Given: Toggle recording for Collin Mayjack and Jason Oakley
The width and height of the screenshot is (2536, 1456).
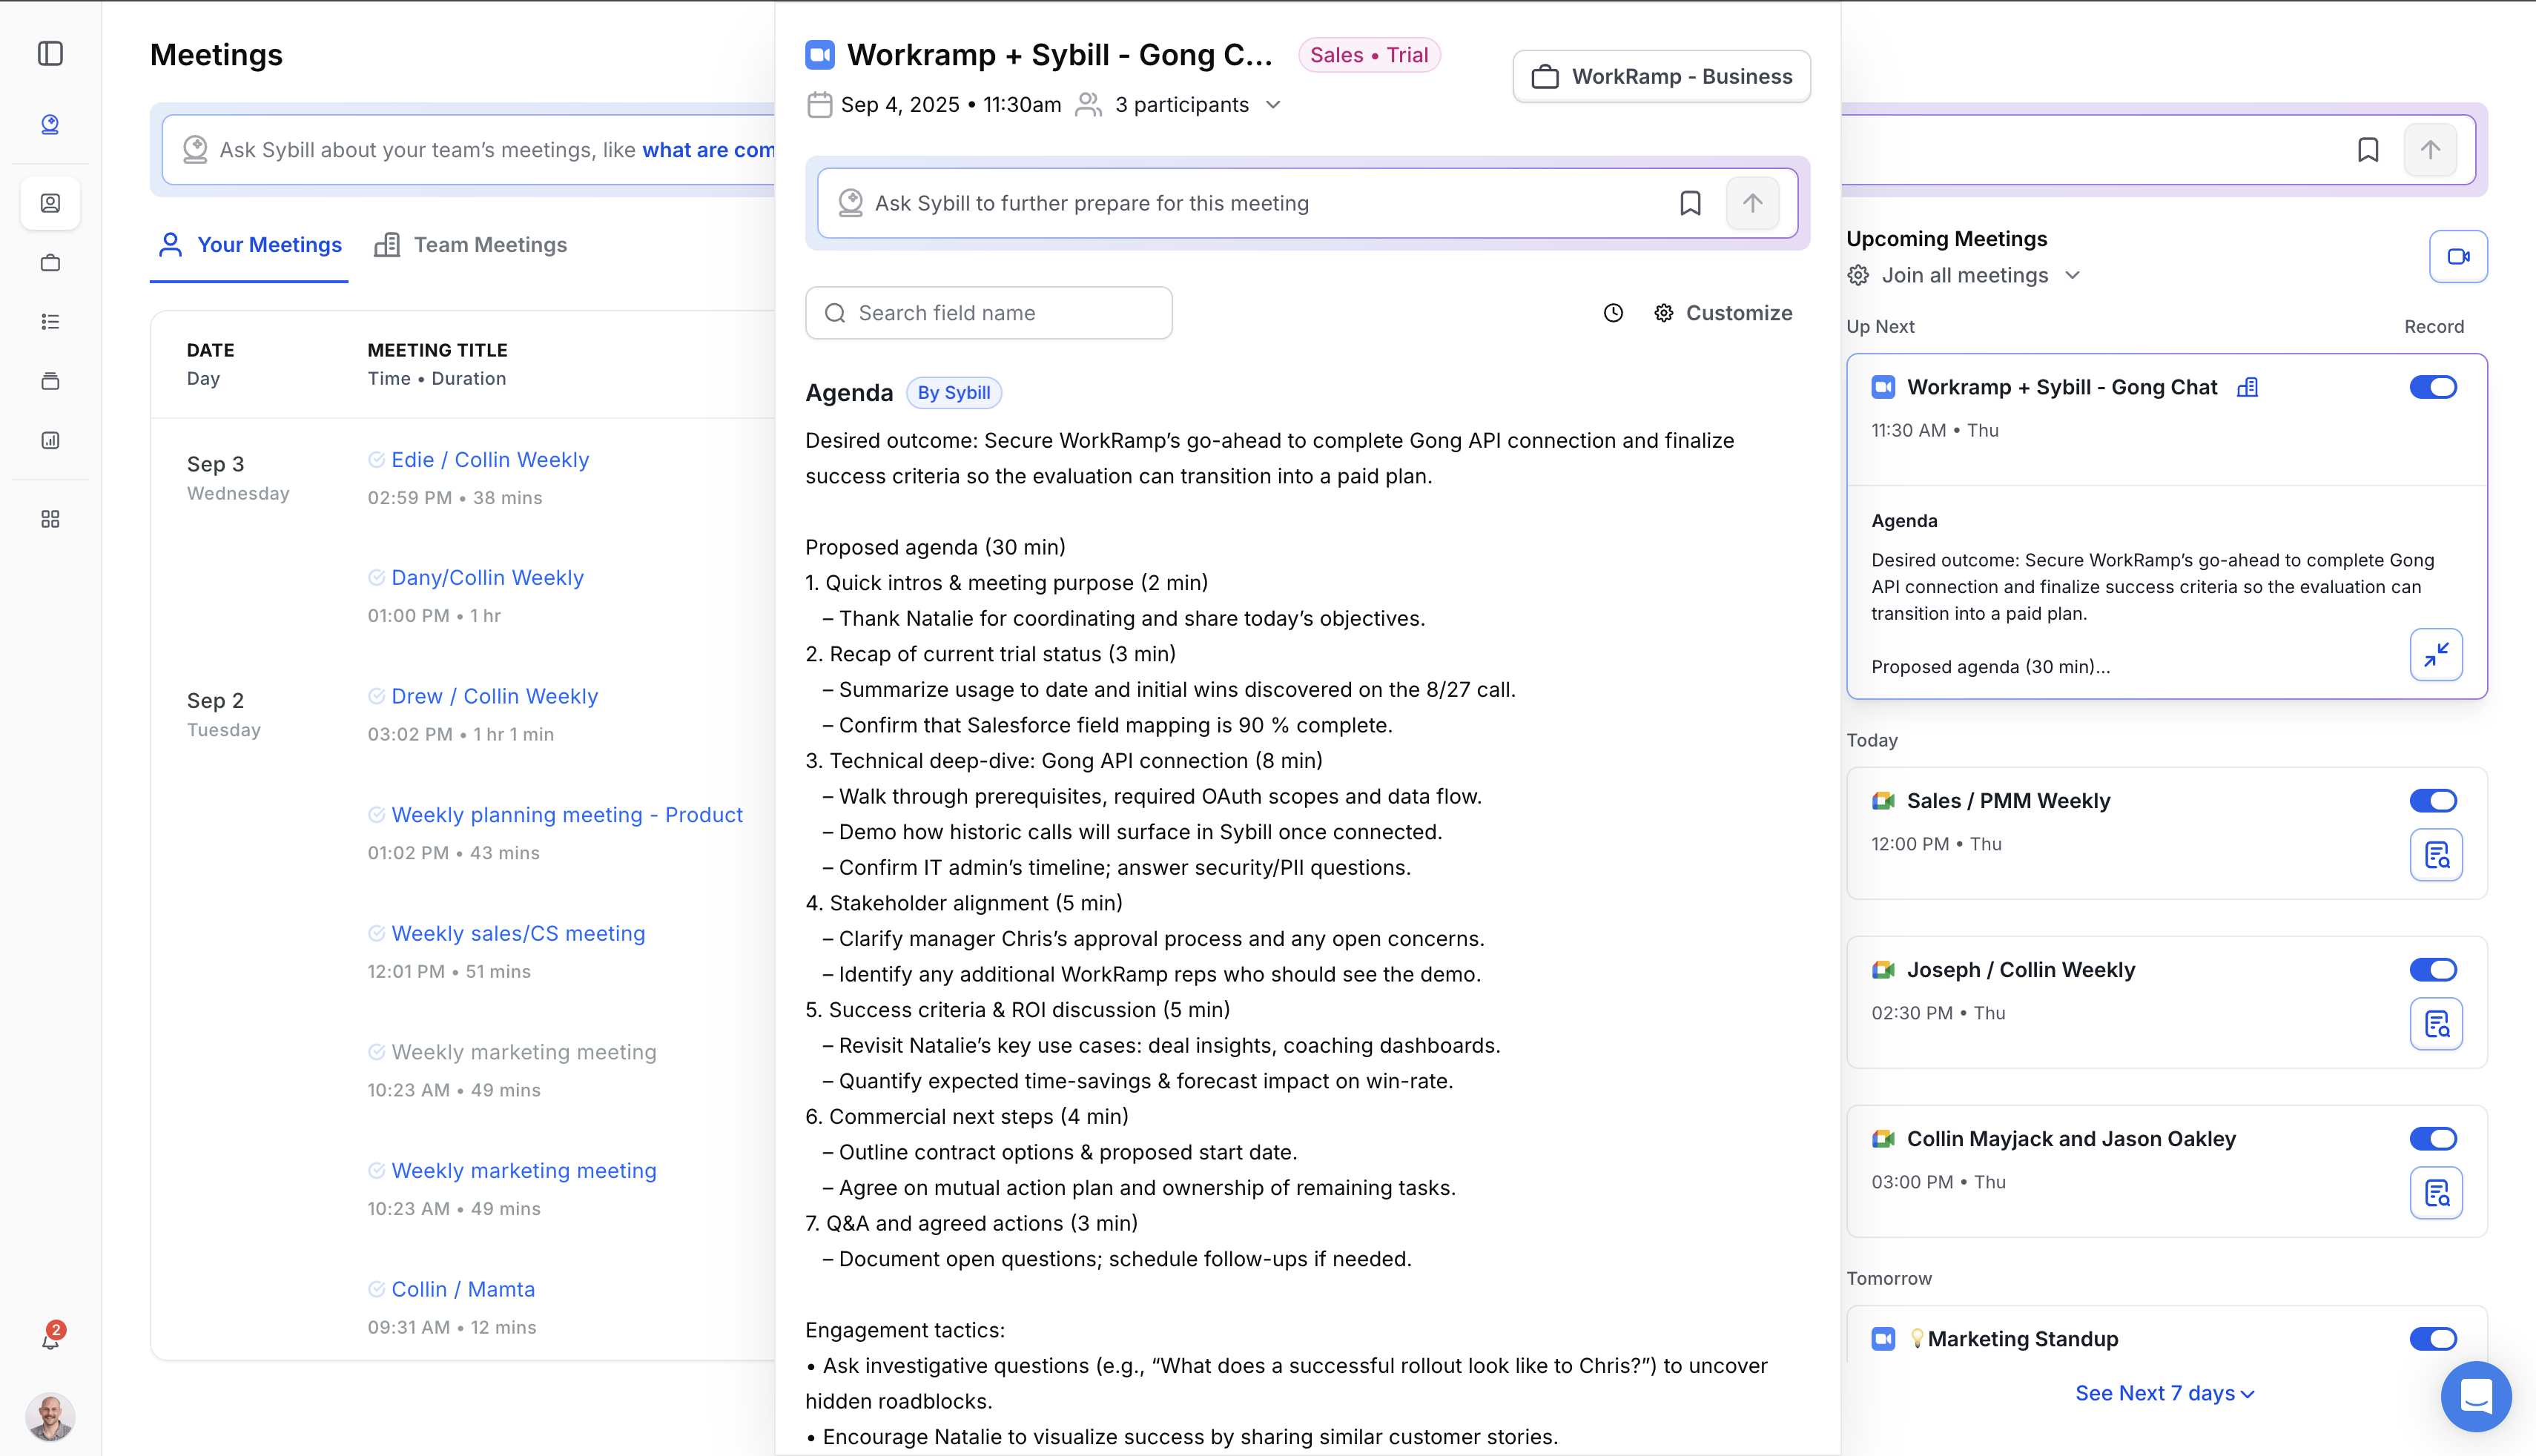Looking at the screenshot, I should [x=2432, y=1139].
